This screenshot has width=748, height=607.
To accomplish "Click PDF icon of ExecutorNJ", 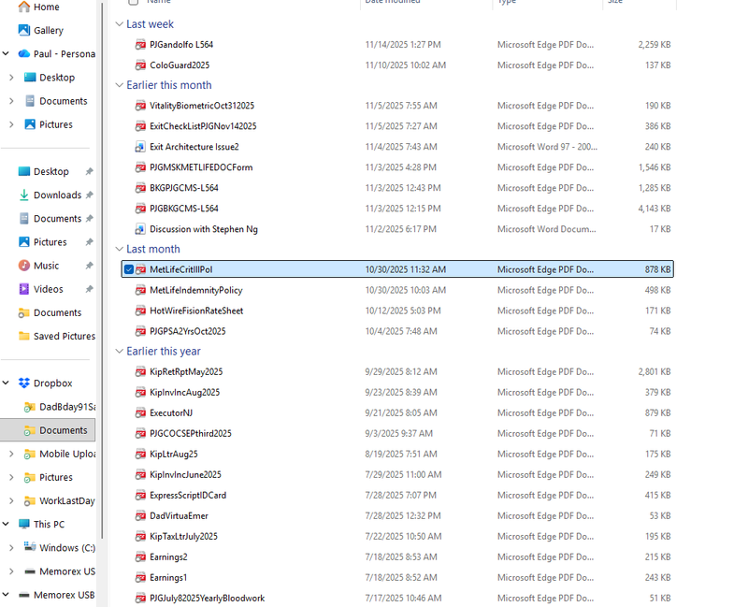I will [x=140, y=413].
